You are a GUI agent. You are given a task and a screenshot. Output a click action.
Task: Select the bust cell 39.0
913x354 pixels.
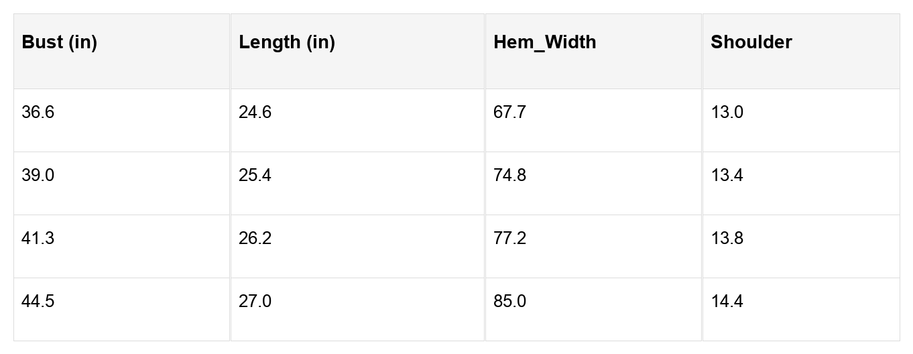point(122,184)
